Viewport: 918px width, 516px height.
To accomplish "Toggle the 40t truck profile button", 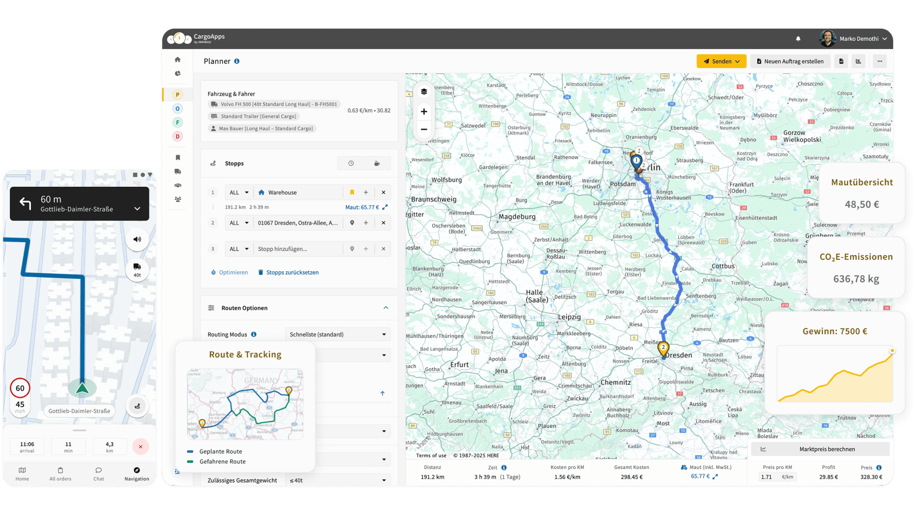I will pos(137,269).
